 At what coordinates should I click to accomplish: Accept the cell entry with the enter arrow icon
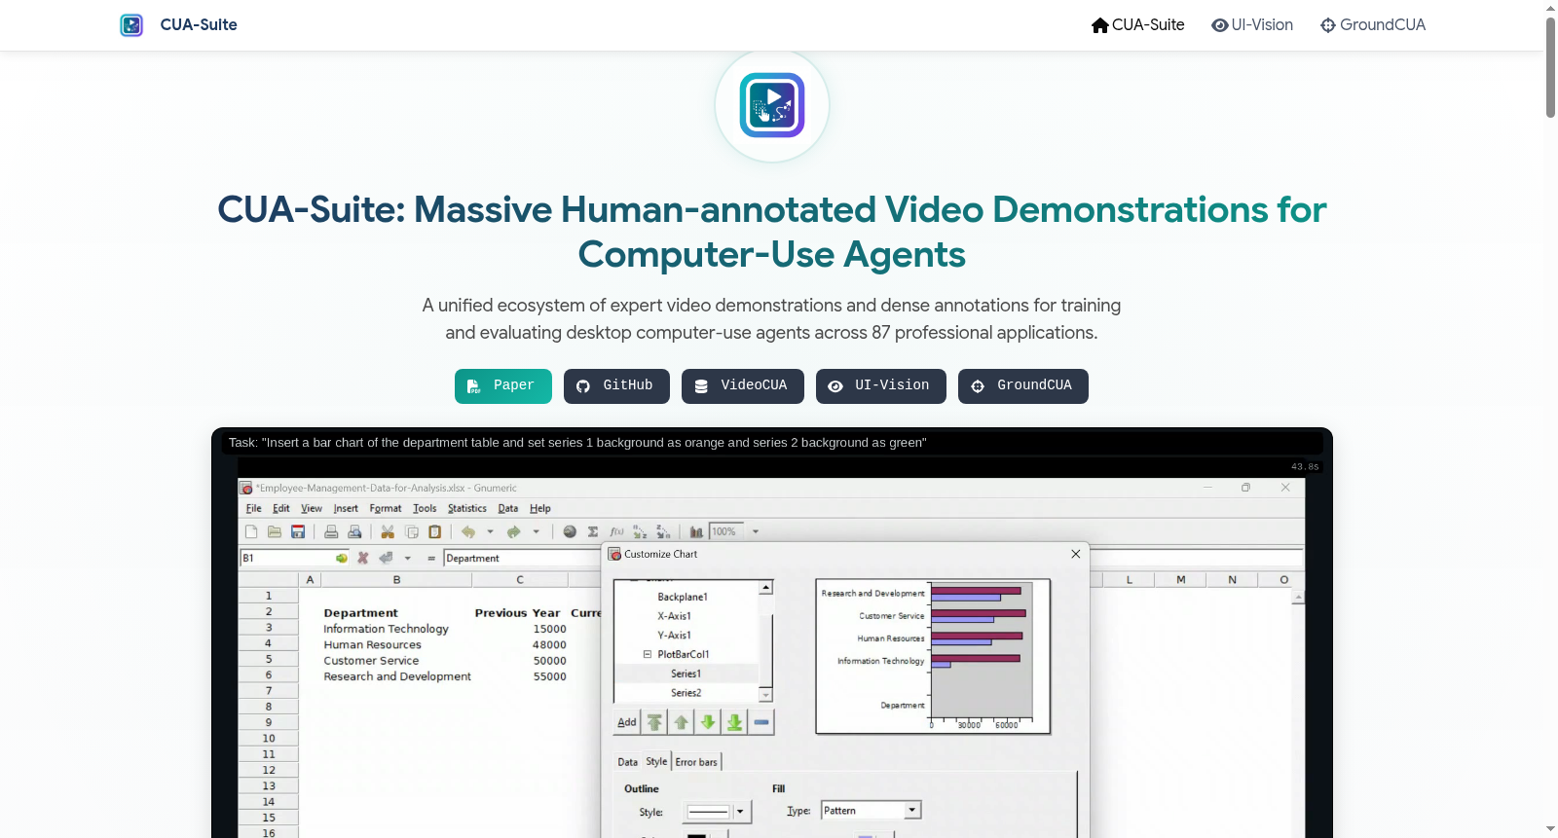click(386, 558)
